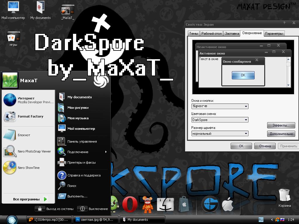Switch to 01Интро.mp3 taskbar item
The width and height of the screenshot is (299, 224).
[x=49, y=220]
